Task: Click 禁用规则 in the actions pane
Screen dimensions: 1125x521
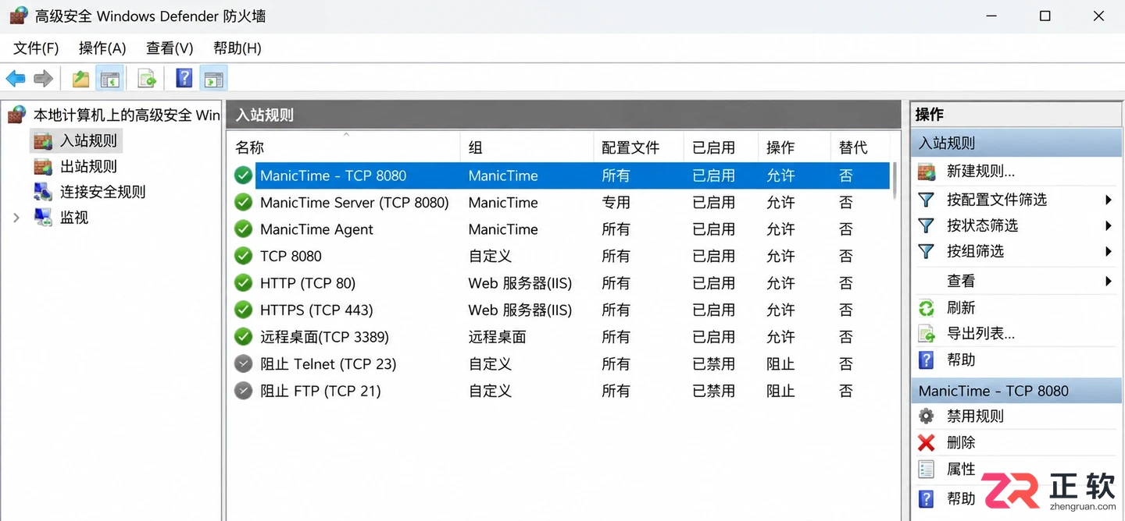Action: point(975,416)
